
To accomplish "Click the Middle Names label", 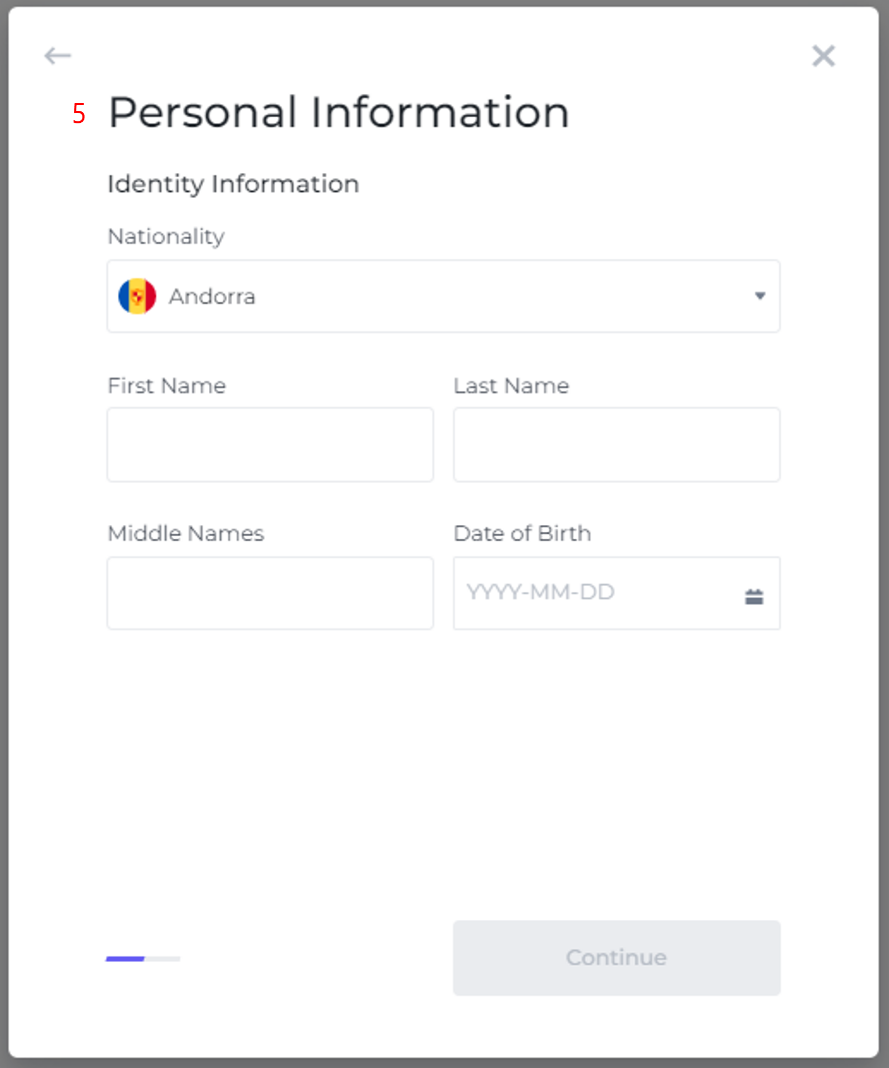I will 186,533.
